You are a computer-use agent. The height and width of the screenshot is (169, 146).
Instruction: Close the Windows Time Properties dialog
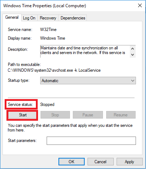point(140,5)
